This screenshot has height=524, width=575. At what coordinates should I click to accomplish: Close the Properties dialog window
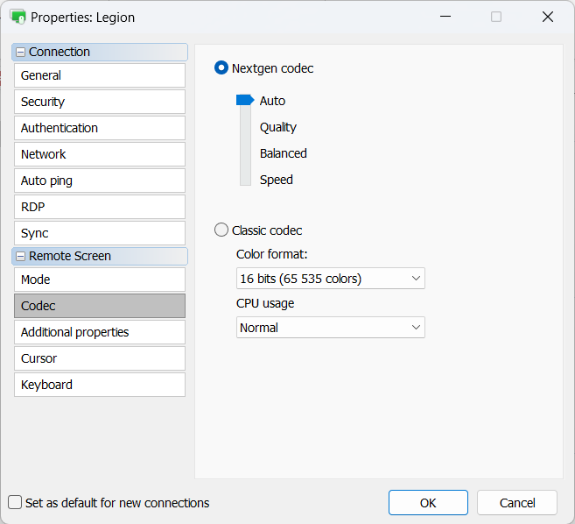coord(548,17)
